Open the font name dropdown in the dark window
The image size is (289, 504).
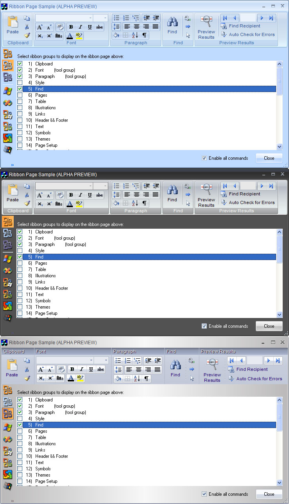(90, 186)
